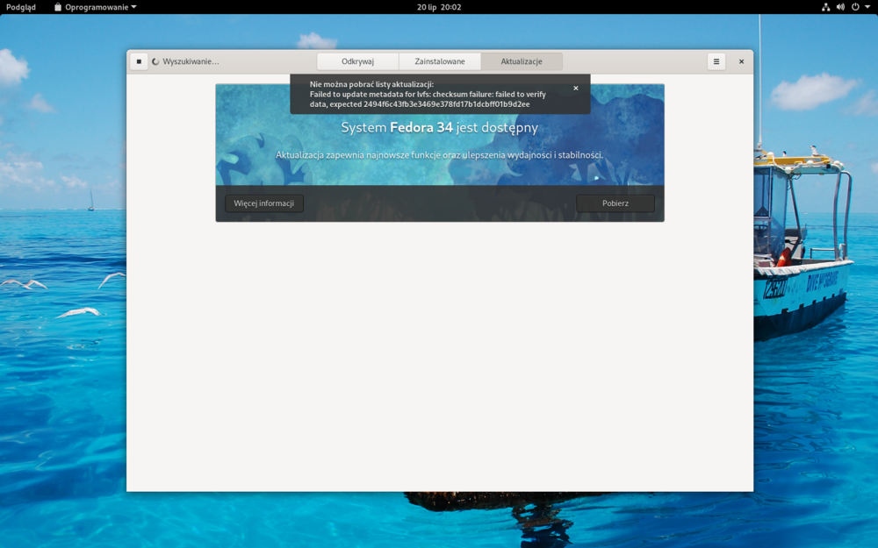Click the network status icon
878x548 pixels.
pos(825,7)
